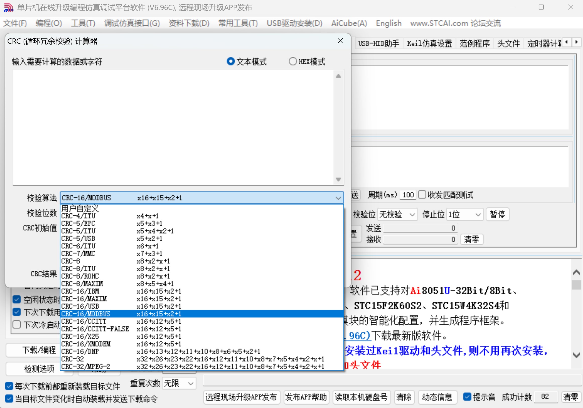Select HEX模式 radio button
583x408 pixels.
[x=293, y=61]
